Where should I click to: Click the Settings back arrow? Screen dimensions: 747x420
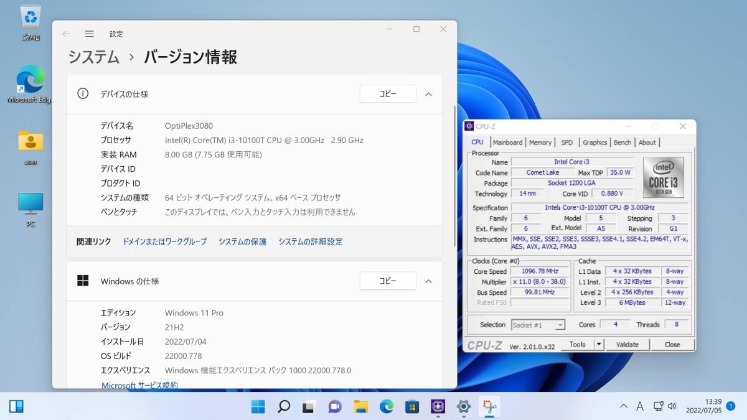click(x=66, y=34)
